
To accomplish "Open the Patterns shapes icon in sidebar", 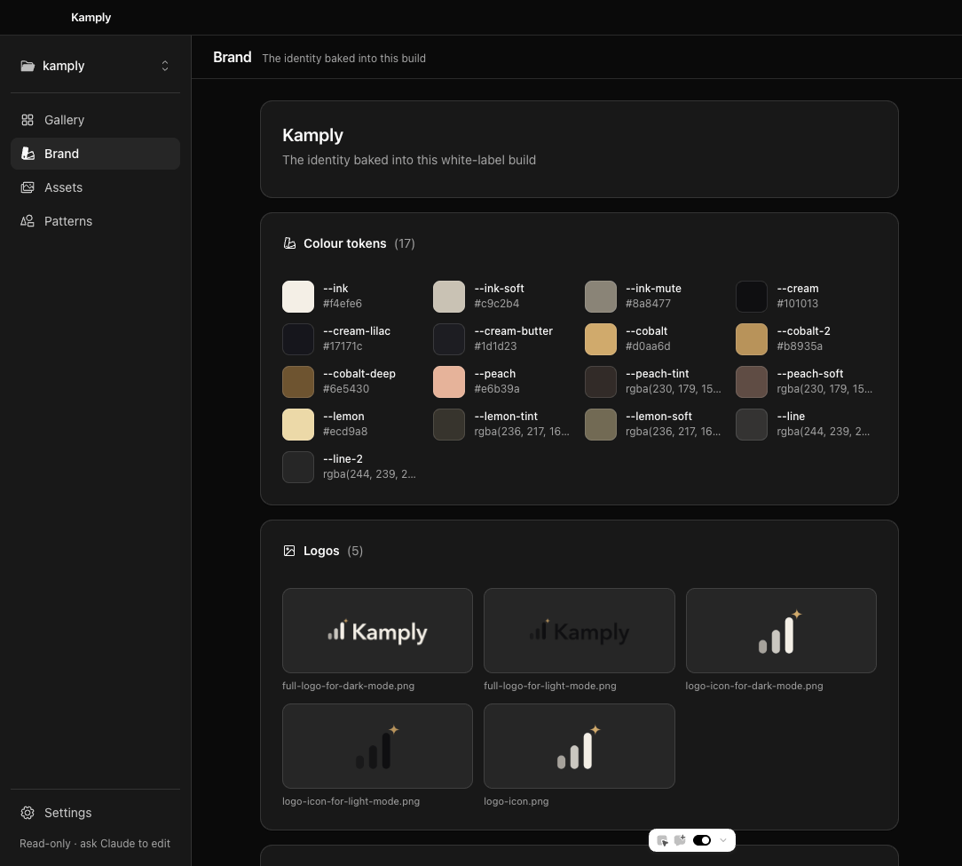I will 28,221.
